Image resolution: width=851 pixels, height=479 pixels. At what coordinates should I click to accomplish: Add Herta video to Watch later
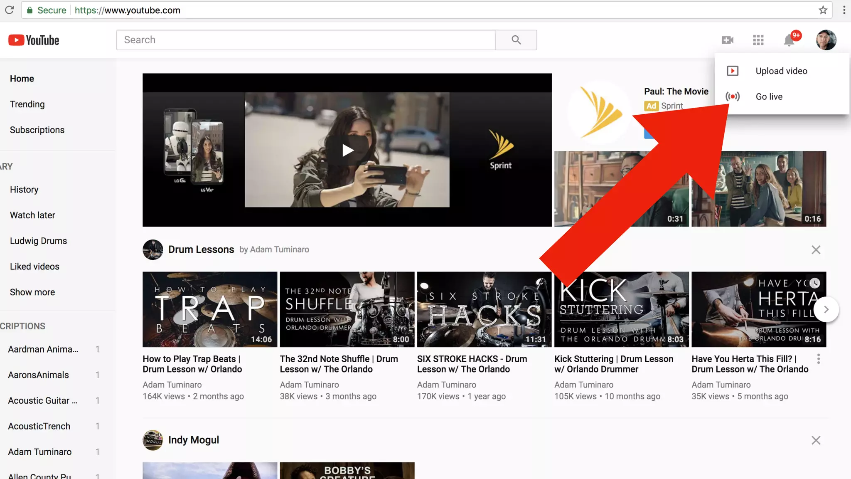click(815, 283)
